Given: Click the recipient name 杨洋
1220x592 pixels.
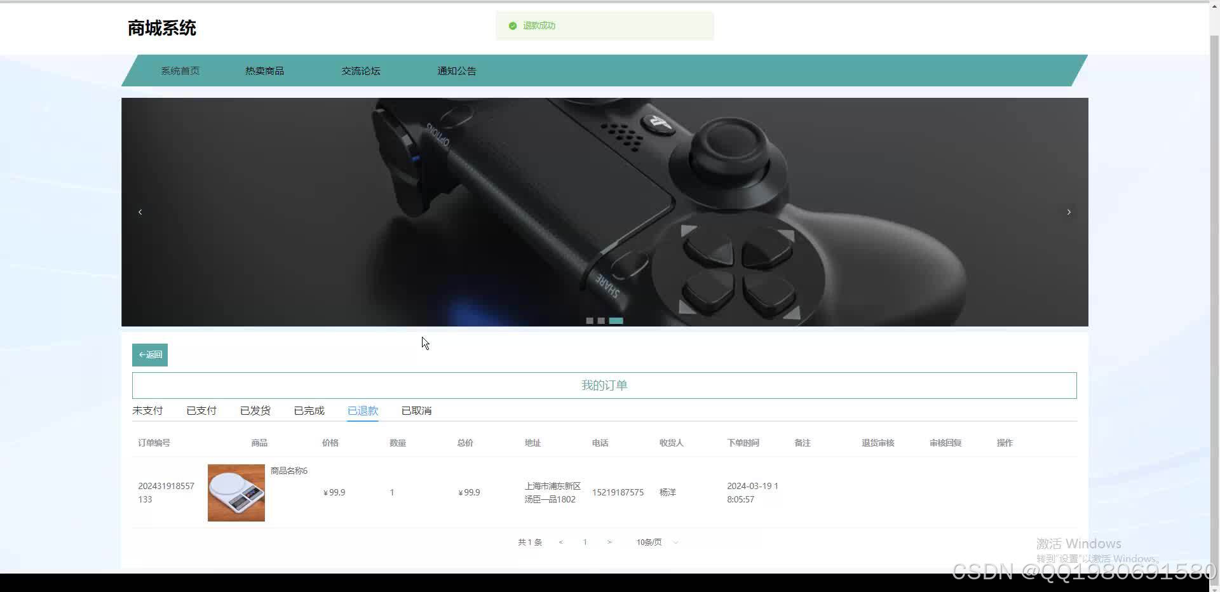Looking at the screenshot, I should (x=668, y=493).
